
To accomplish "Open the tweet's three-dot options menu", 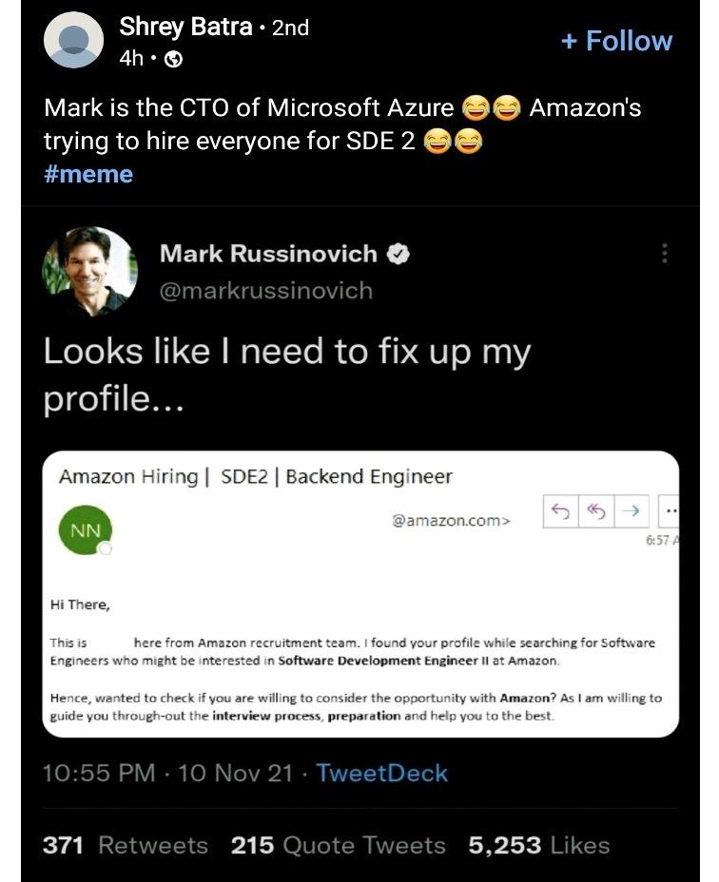I will tap(664, 254).
